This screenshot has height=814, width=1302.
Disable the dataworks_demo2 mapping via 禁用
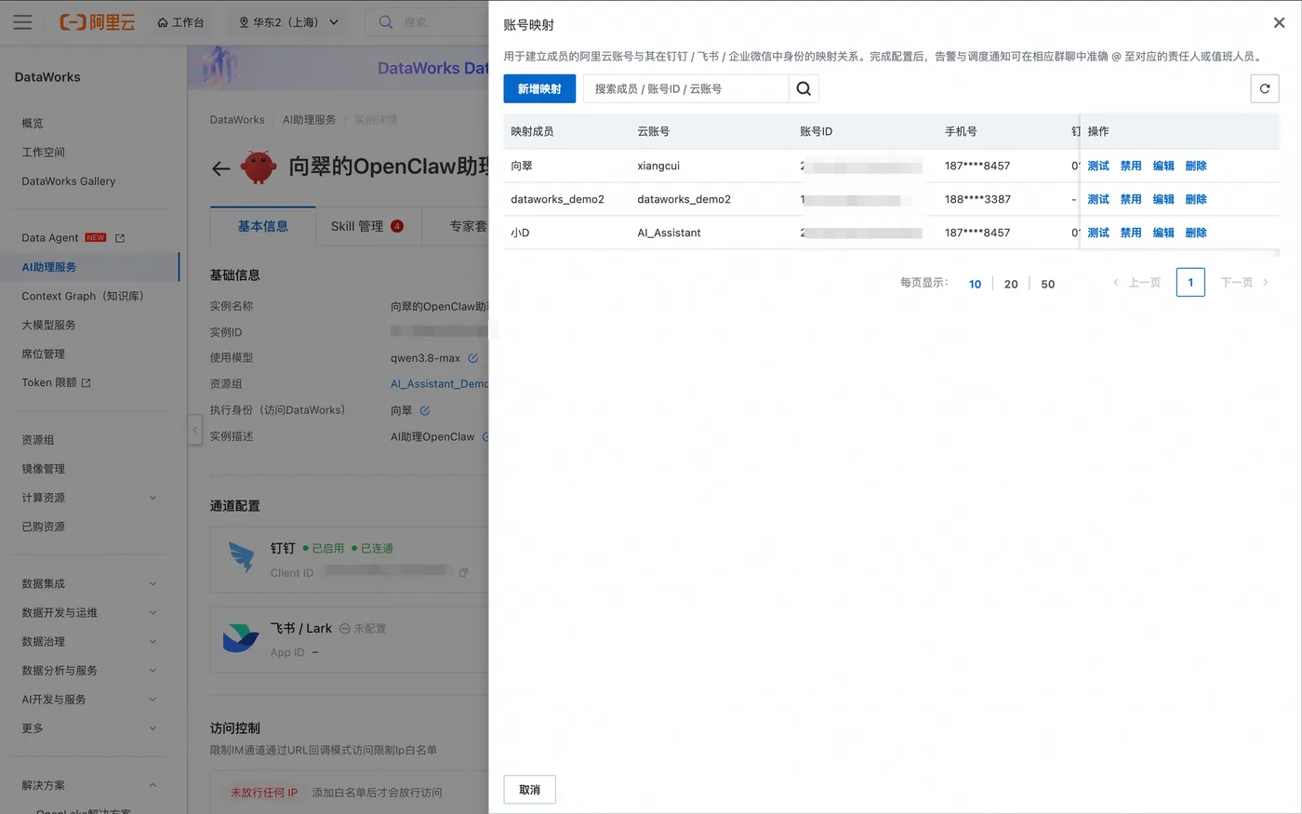[1131, 199]
